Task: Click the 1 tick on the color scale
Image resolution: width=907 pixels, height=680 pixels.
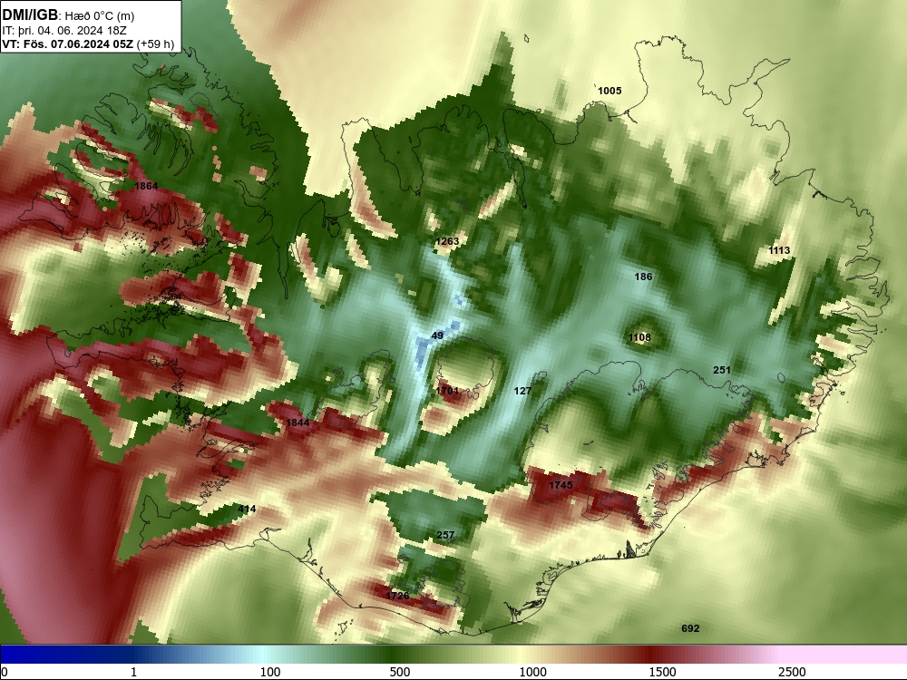Action: pos(133,672)
